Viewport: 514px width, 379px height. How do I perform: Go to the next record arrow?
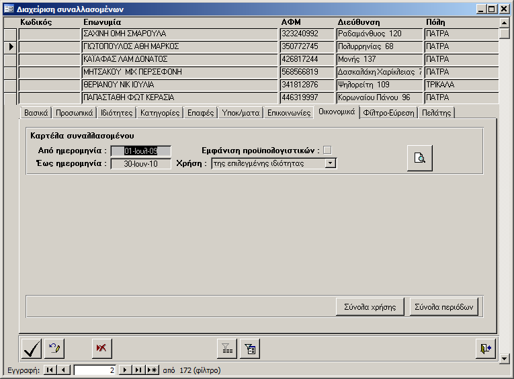pos(124,370)
